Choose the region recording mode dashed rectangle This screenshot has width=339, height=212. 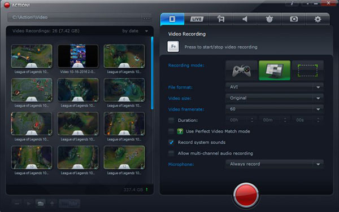[308, 70]
